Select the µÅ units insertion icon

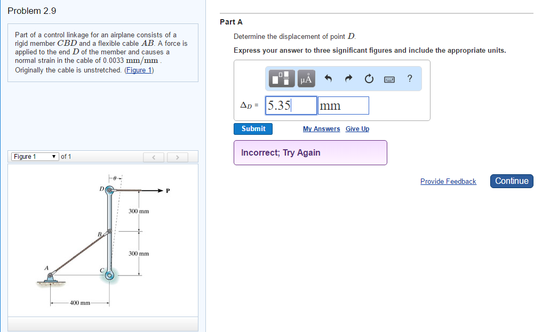306,78
